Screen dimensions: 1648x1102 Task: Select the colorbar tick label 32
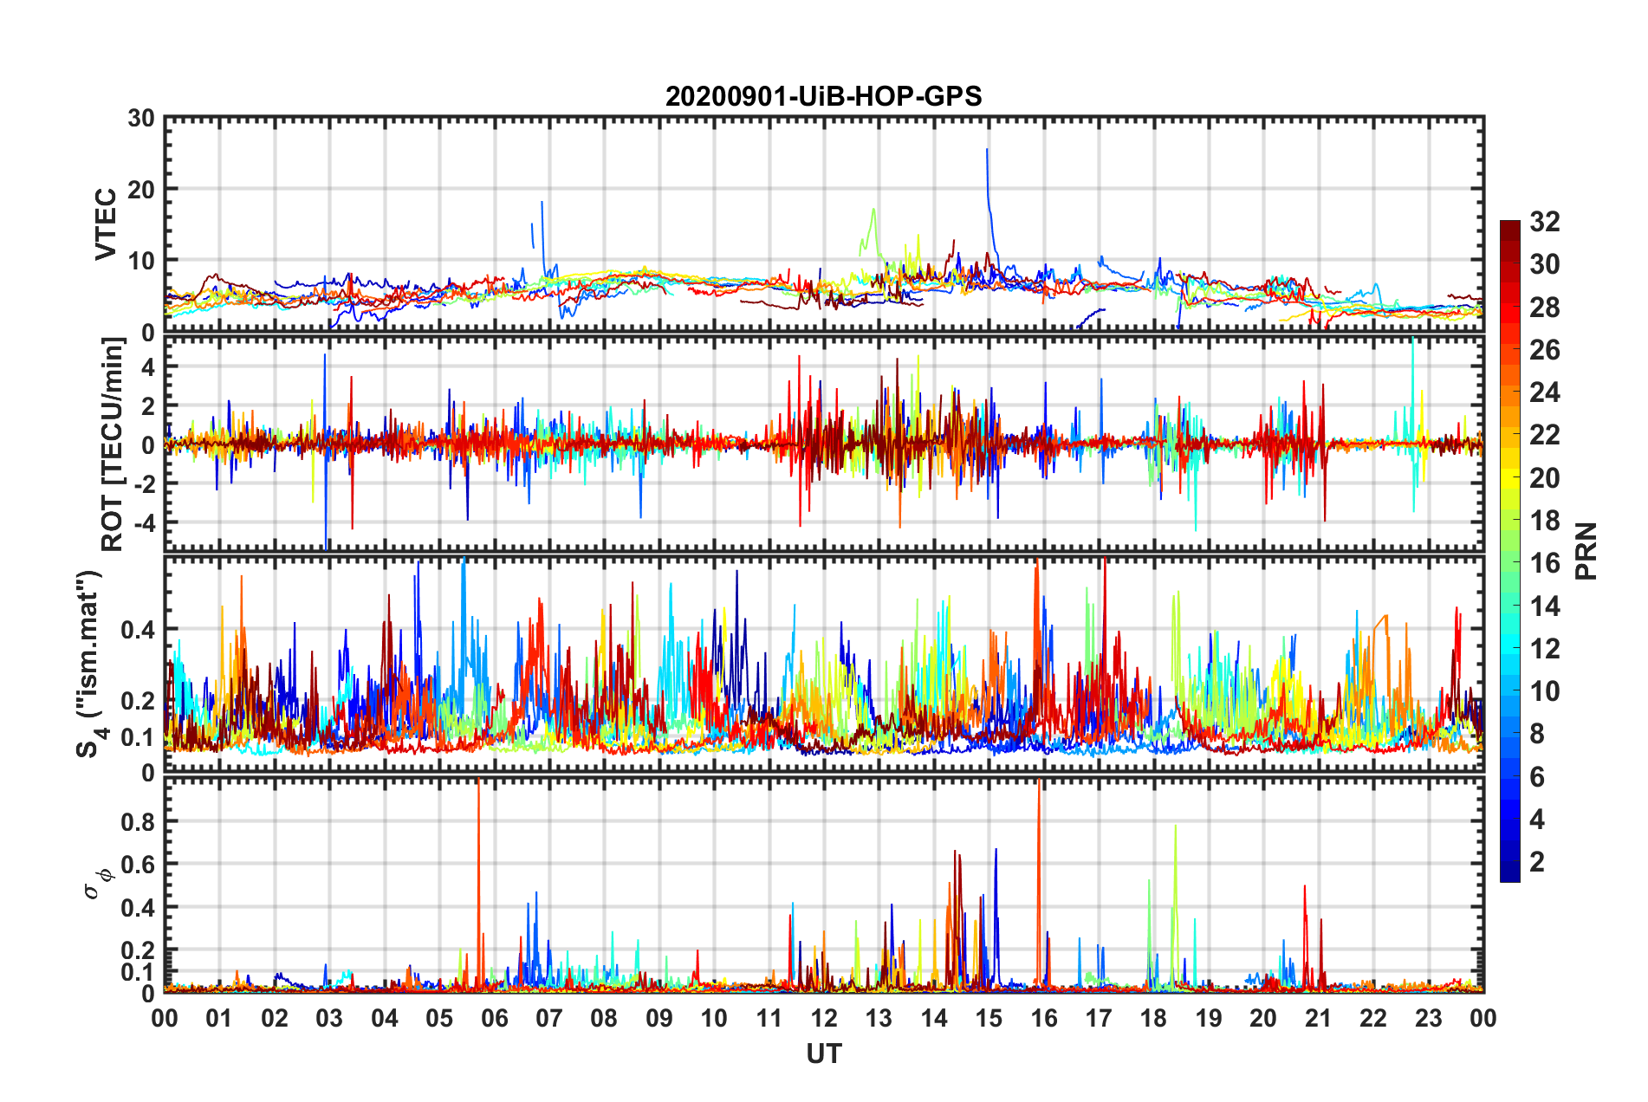(x=1544, y=223)
